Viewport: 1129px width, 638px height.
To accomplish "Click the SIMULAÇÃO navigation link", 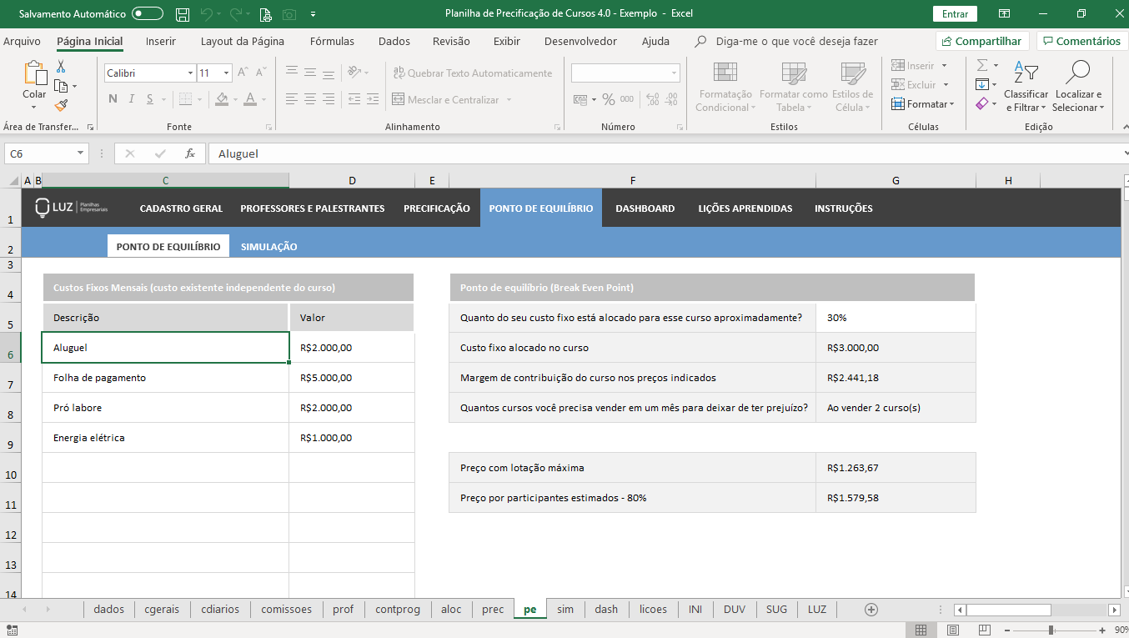I will point(268,247).
